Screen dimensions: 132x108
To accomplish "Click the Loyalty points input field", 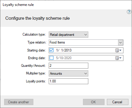I will pyautogui.click(x=69, y=81).
